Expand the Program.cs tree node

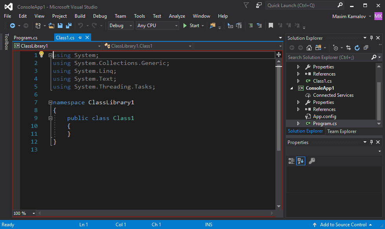point(298,124)
